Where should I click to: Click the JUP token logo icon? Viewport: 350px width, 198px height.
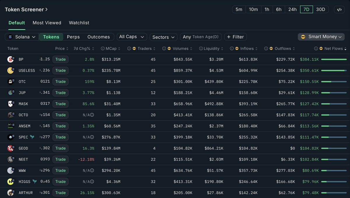click(x=11, y=93)
